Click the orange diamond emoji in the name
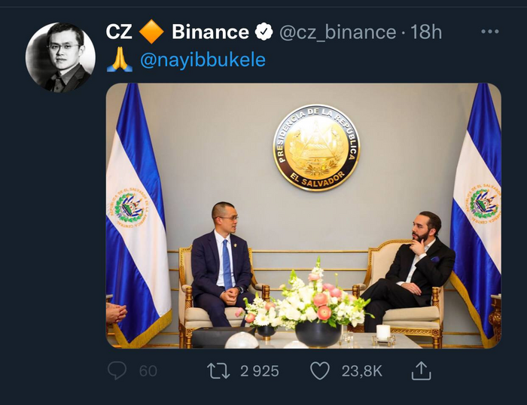This screenshot has height=405, width=527. tap(151, 32)
